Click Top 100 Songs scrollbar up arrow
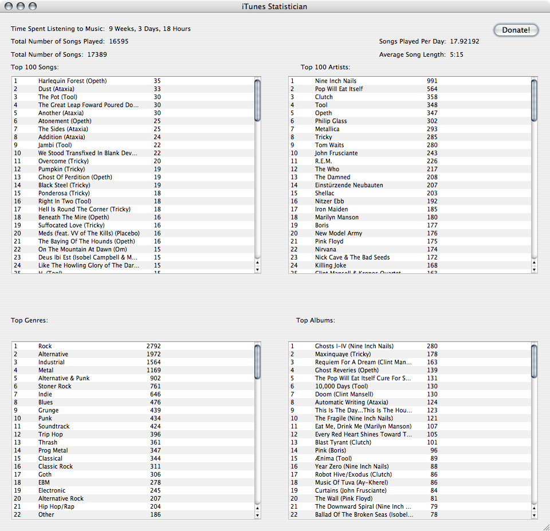The height and width of the screenshot is (531, 550). [257, 262]
